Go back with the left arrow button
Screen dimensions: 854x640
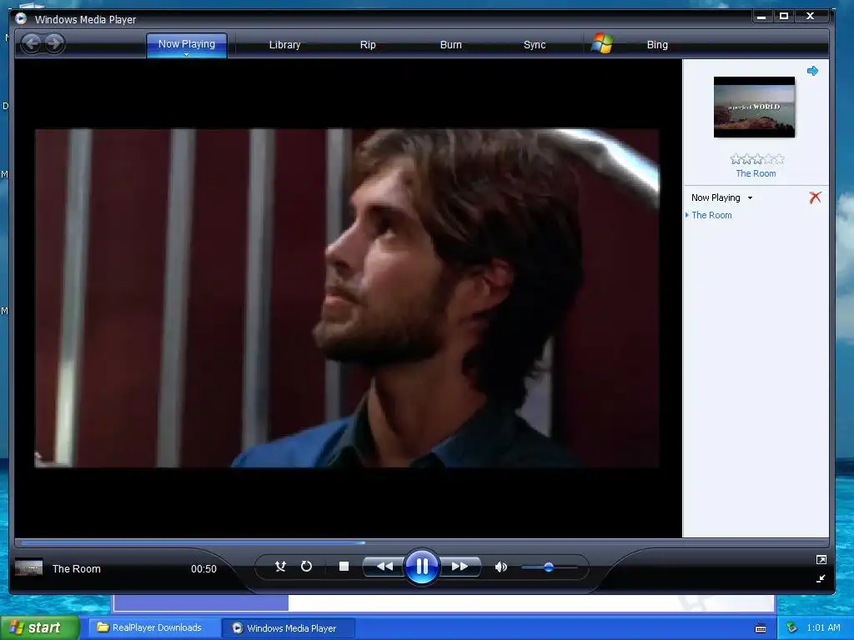31,43
